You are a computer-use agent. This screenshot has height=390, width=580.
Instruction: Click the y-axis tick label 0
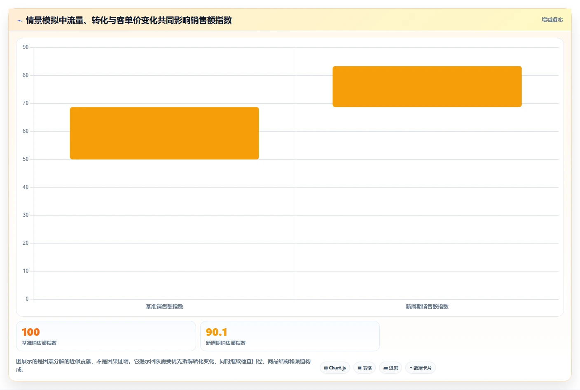[27, 299]
